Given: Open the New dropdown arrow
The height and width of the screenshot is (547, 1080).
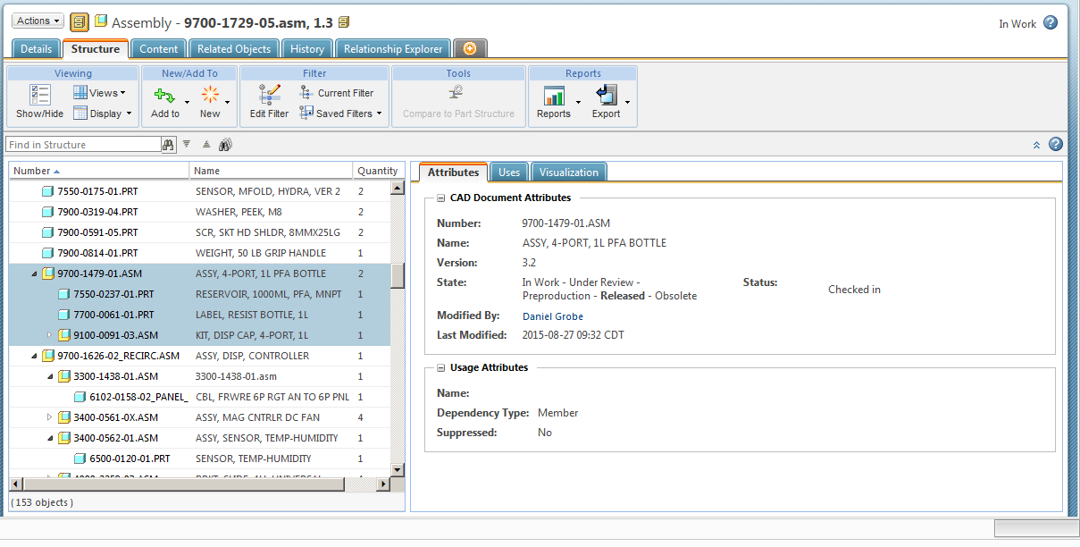Looking at the screenshot, I should [x=228, y=103].
